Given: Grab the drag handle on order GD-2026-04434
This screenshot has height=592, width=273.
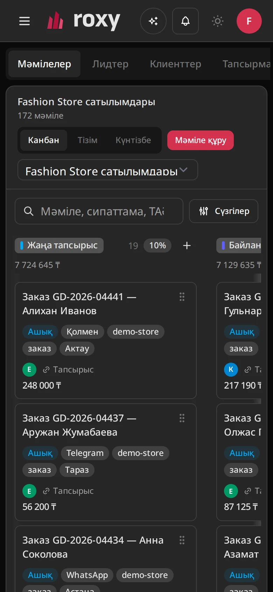Looking at the screenshot, I should coord(182,540).
